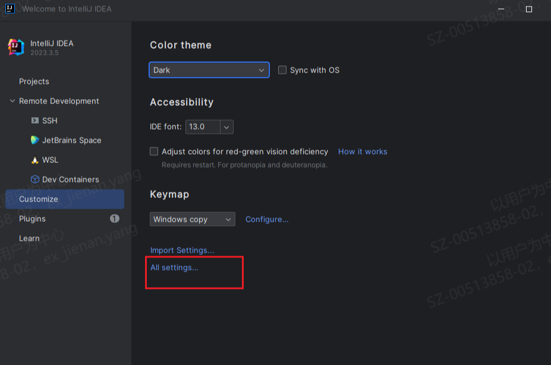Collapse the Remote Development tree chevron

12,101
